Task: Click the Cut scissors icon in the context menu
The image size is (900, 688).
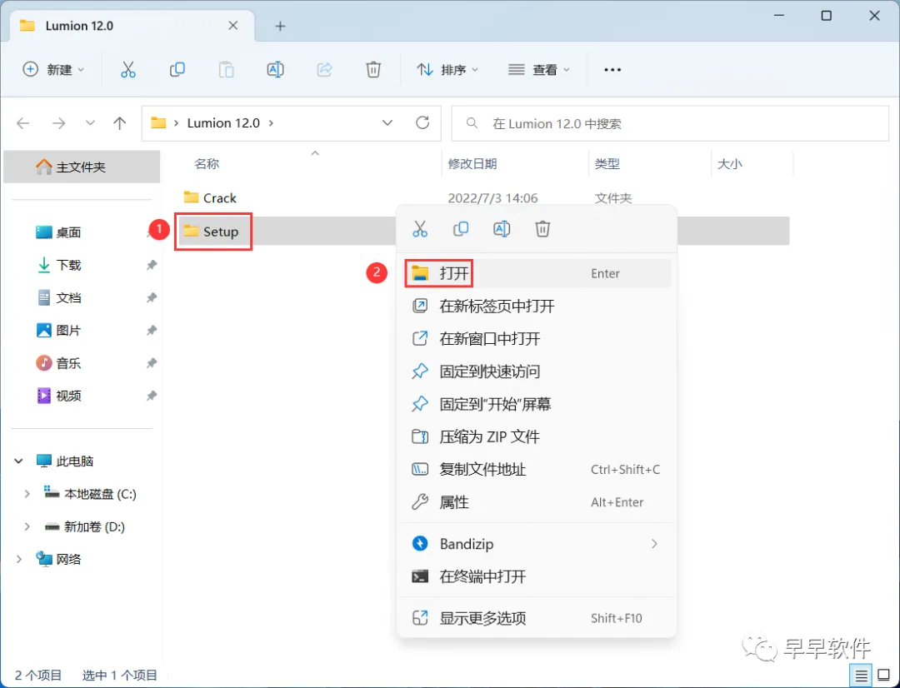Action: pos(419,229)
